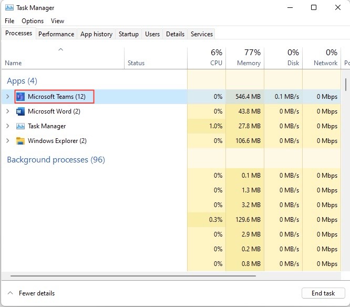350x307 pixels.
Task: Expand the Task Manager process group
Action: click(7, 126)
